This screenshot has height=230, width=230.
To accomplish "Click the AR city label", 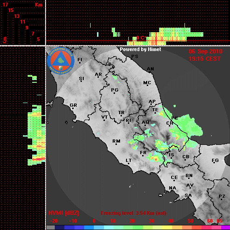I will coord(98,75).
